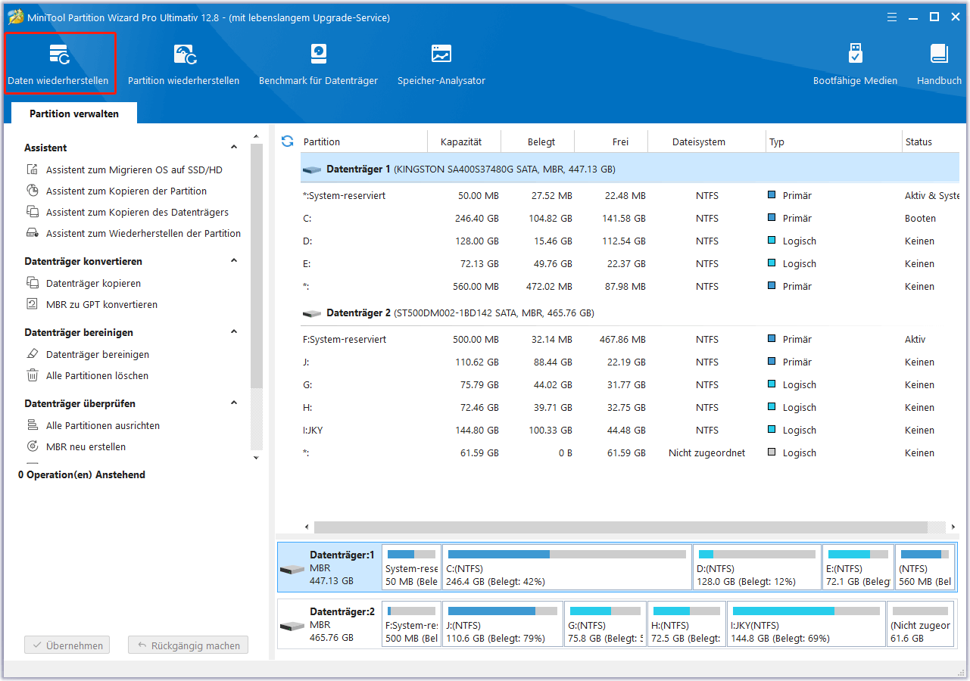Image resolution: width=970 pixels, height=681 pixels.
Task: Select System-reserviert 50 MB block in disk map
Action: (x=411, y=567)
